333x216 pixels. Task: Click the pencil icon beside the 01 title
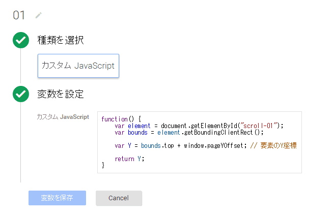pos(38,16)
